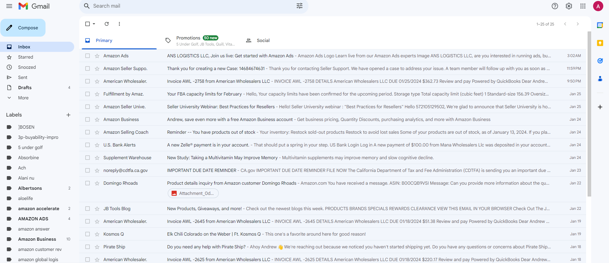Star the Supplement Warehouse email
The width and height of the screenshot is (609, 263).
coord(97,158)
